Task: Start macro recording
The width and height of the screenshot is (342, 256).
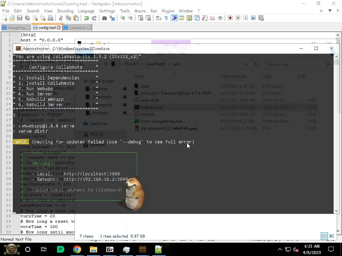Action: 230,18
